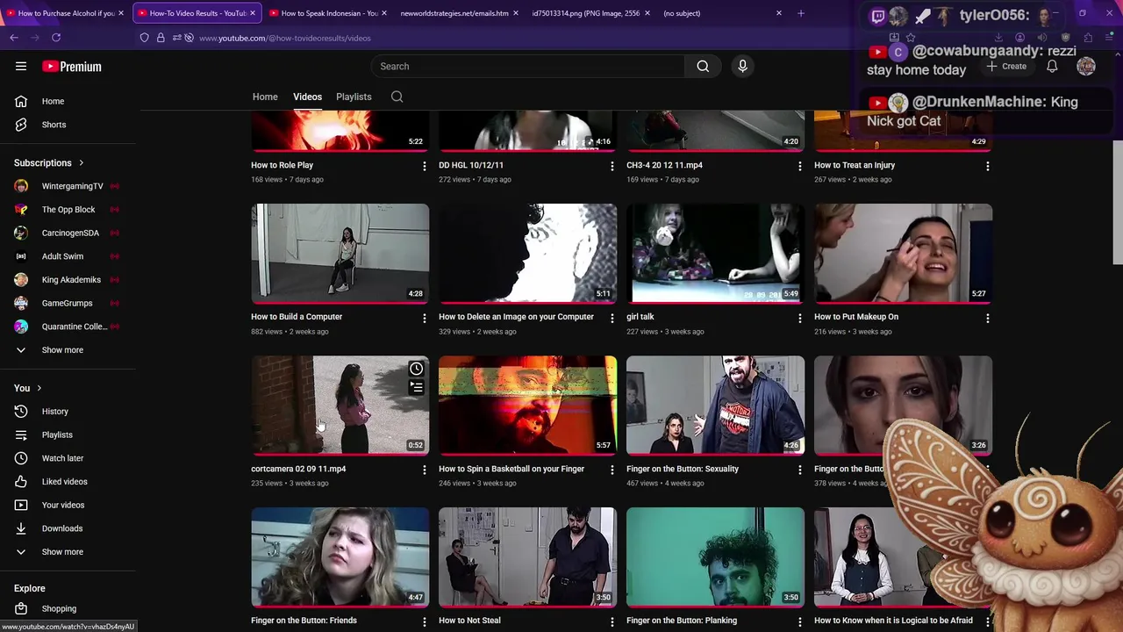The image size is (1123, 632).
Task: Click the browser address bar URL
Action: pyautogui.click(x=285, y=38)
